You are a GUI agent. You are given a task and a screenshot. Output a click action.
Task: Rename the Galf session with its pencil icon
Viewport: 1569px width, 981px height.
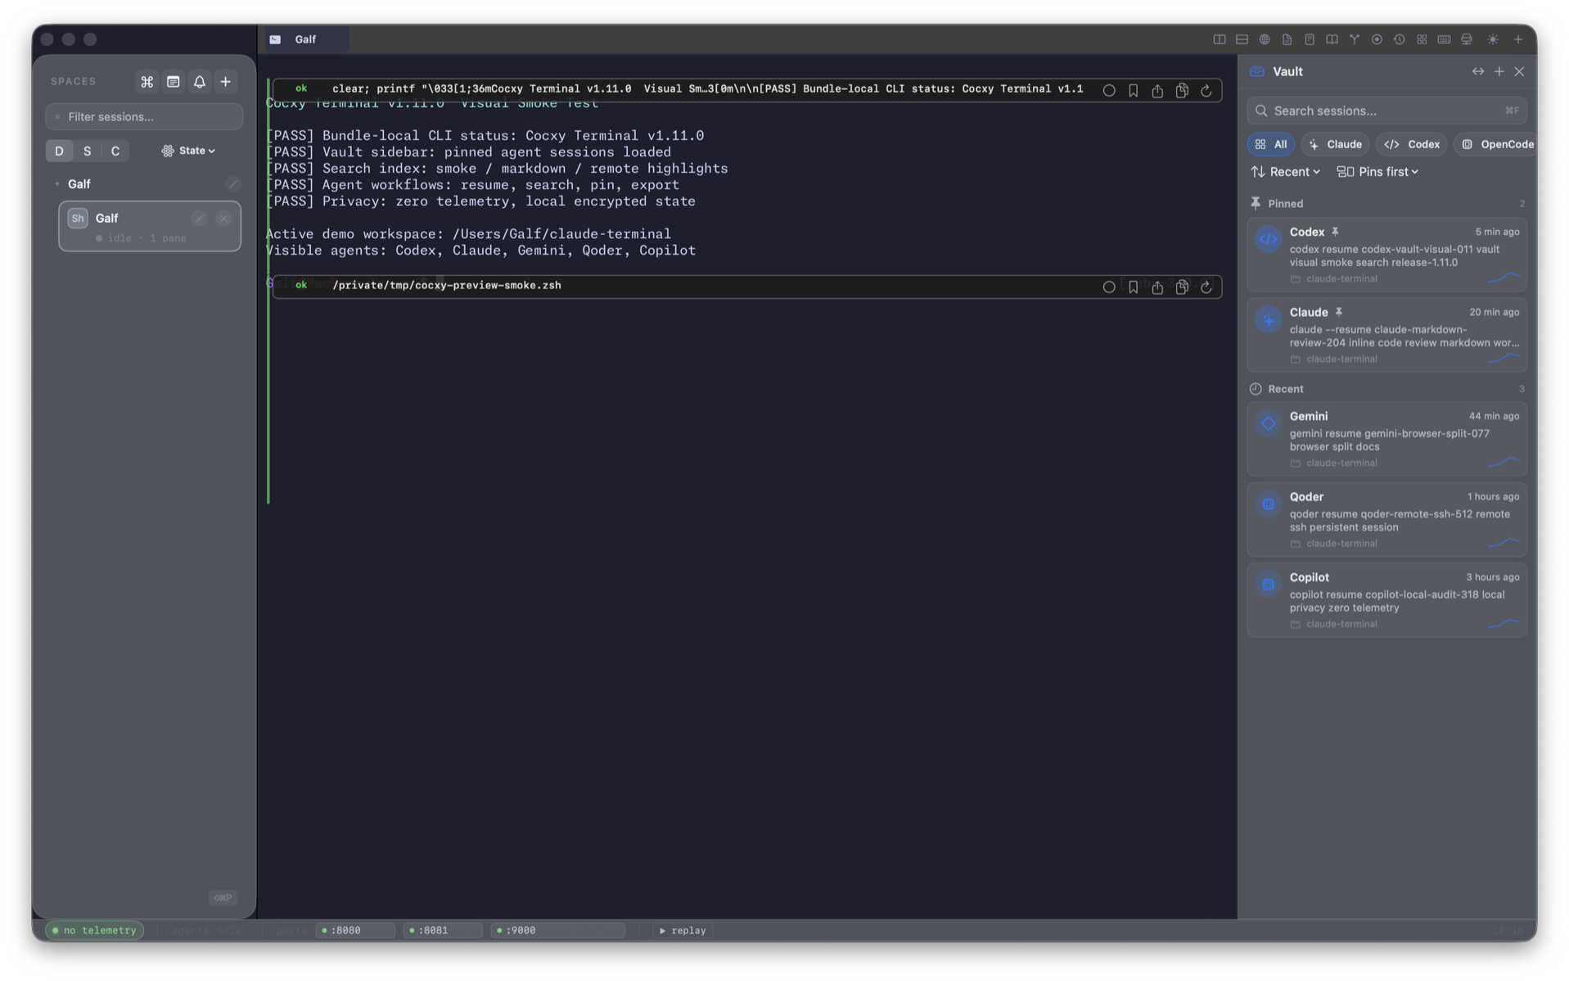pos(199,219)
